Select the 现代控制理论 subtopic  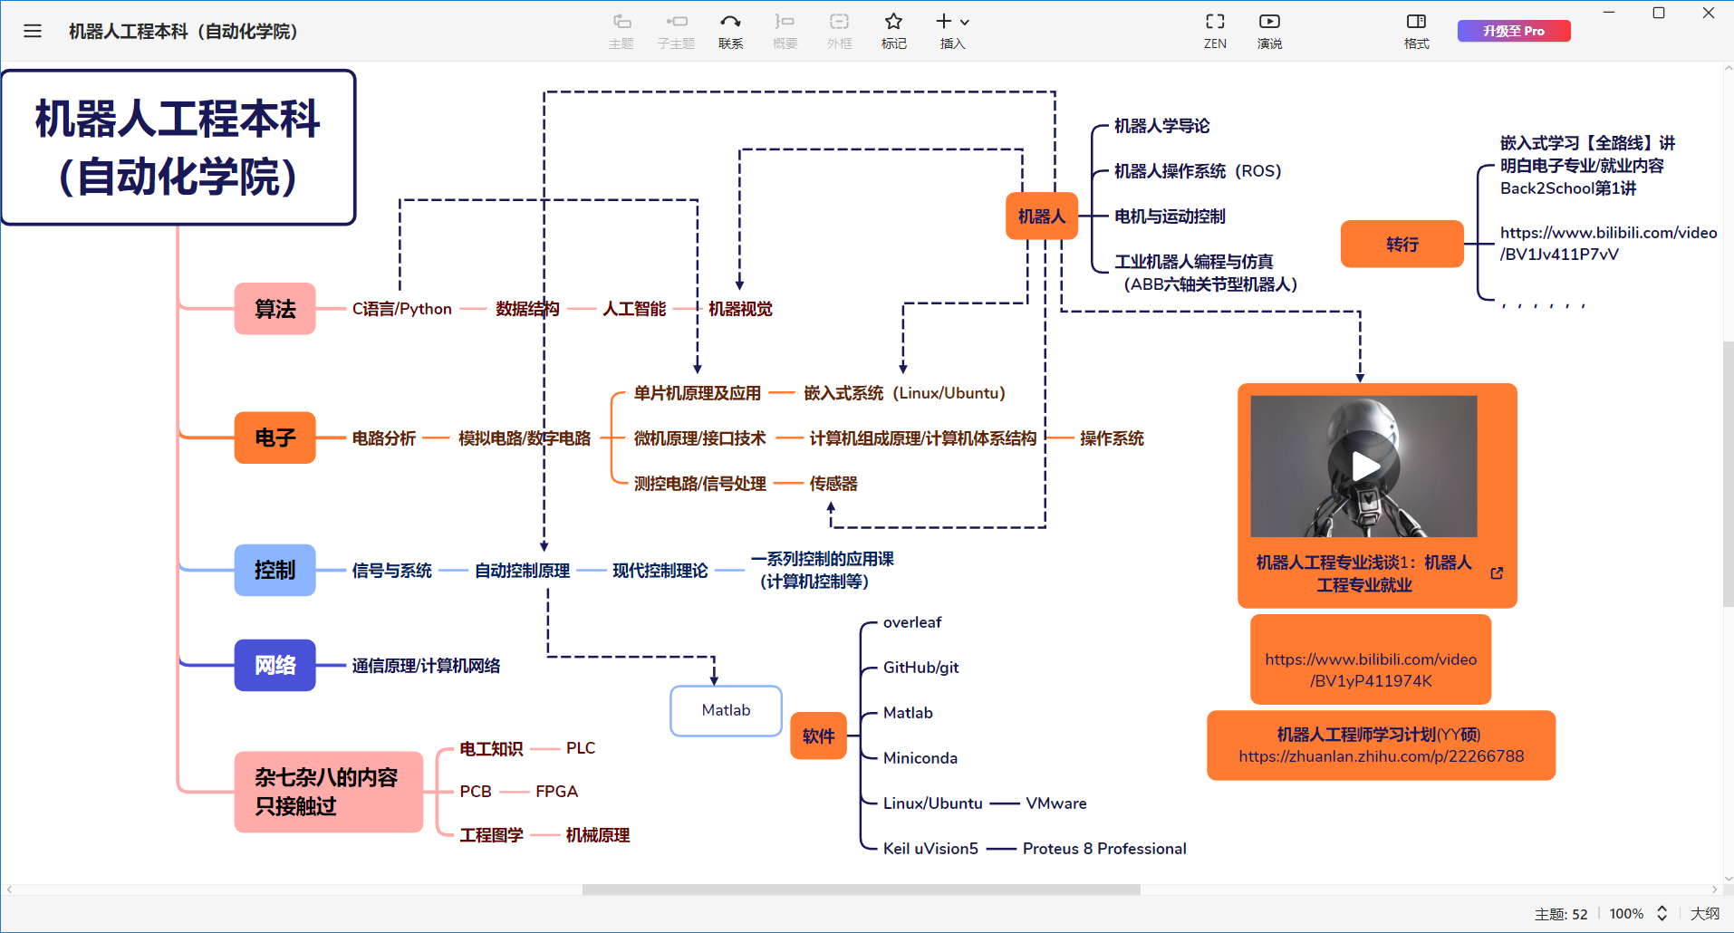tap(660, 571)
